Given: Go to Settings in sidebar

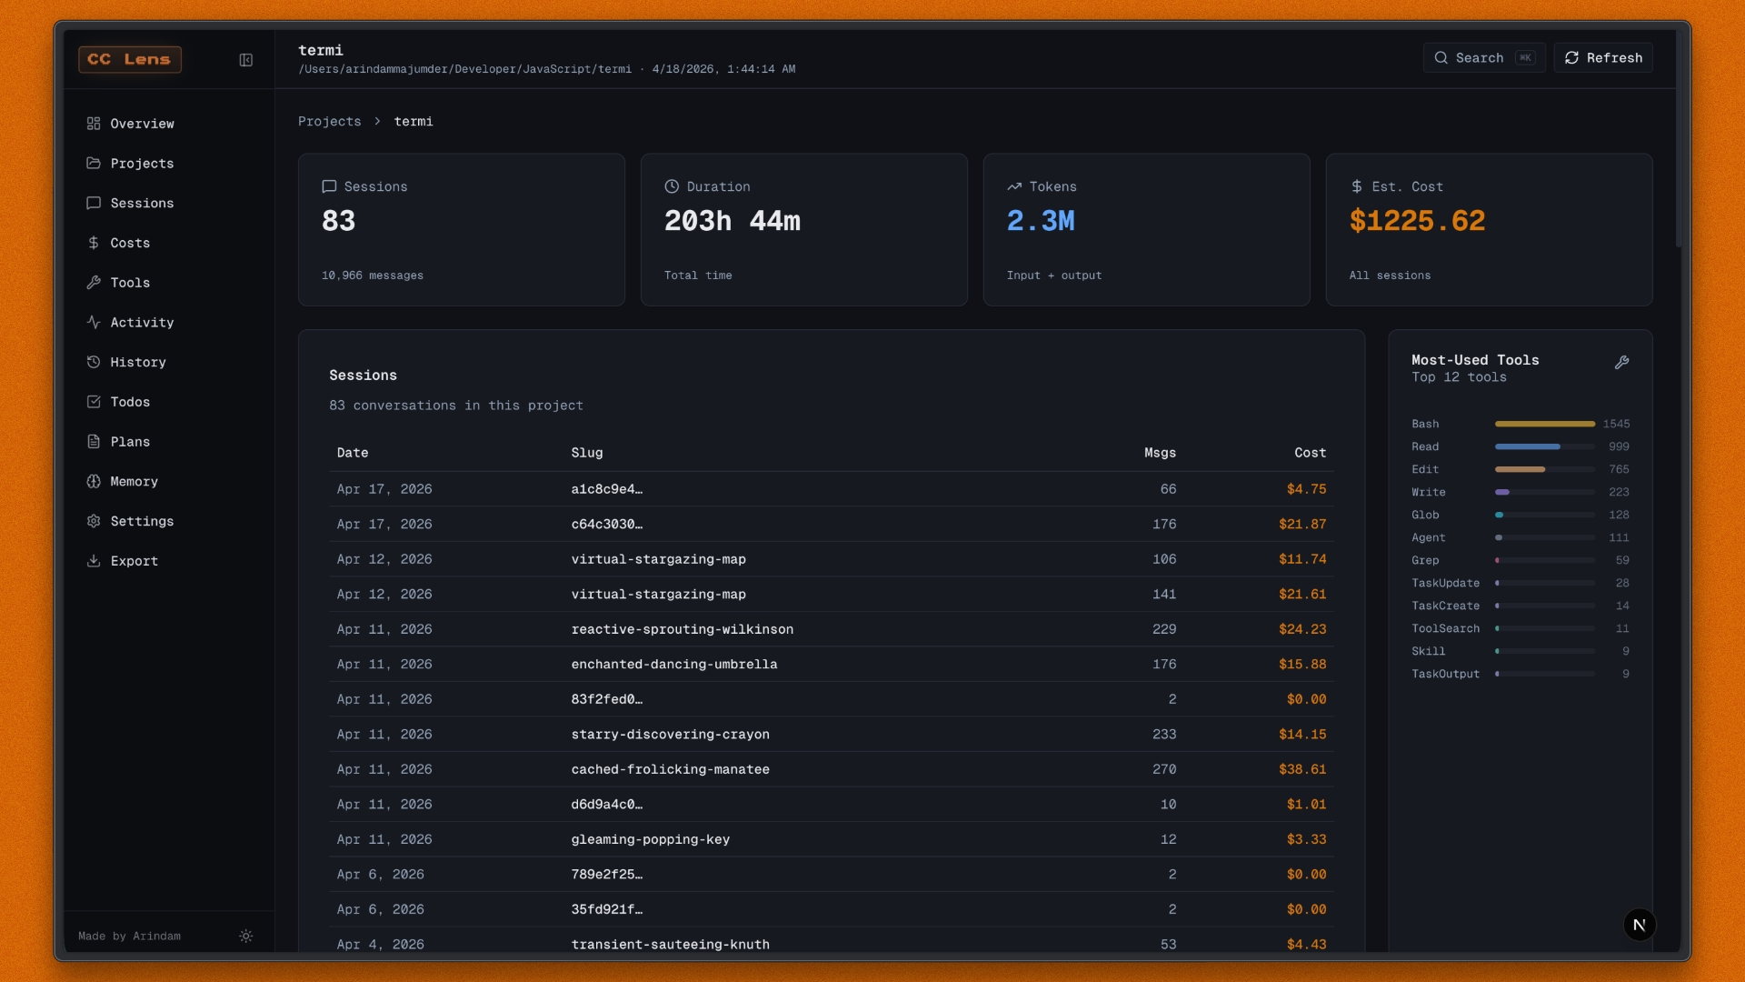Looking at the screenshot, I should click(142, 521).
